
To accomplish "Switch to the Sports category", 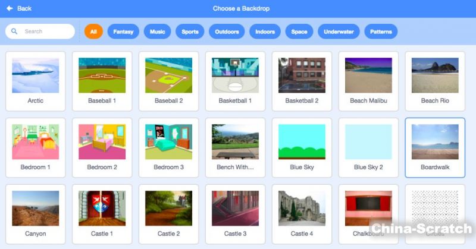I will point(190,31).
